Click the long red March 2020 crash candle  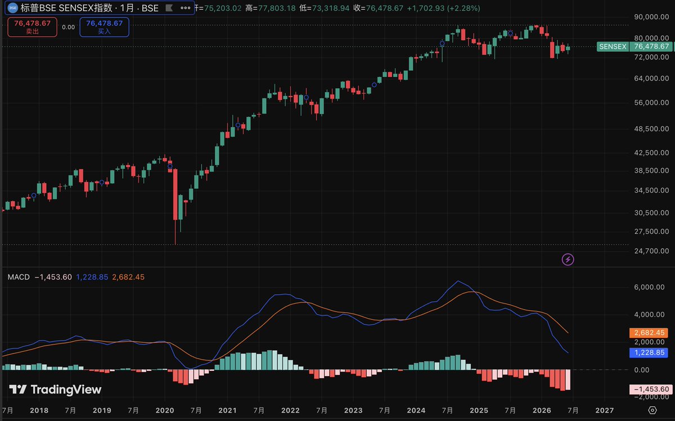(x=175, y=194)
